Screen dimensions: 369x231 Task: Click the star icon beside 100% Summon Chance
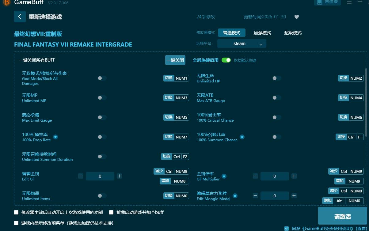[242, 137]
